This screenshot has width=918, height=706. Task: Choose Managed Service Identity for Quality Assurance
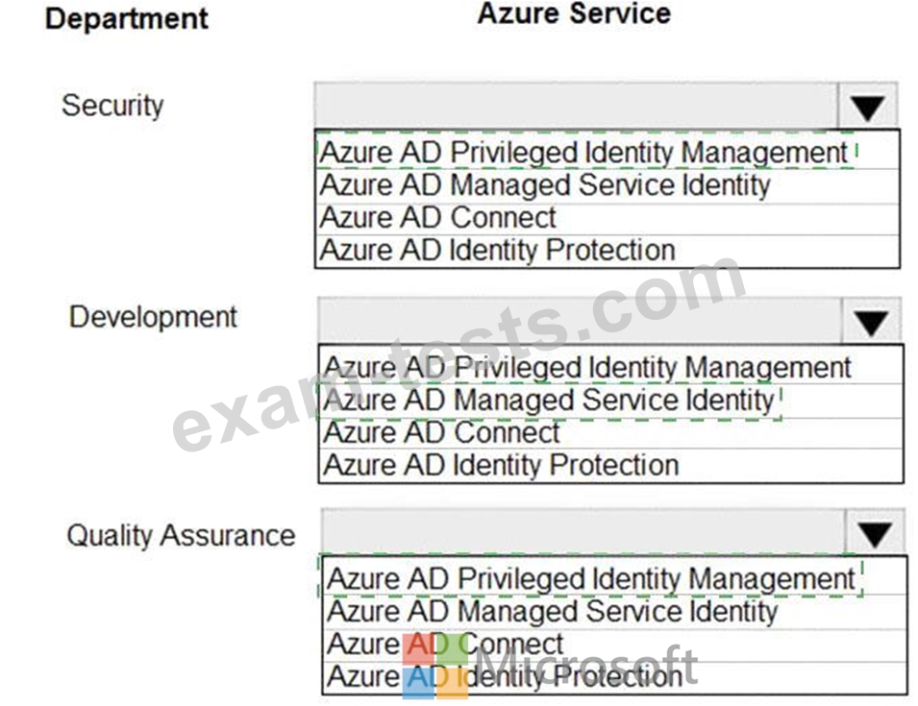point(614,612)
